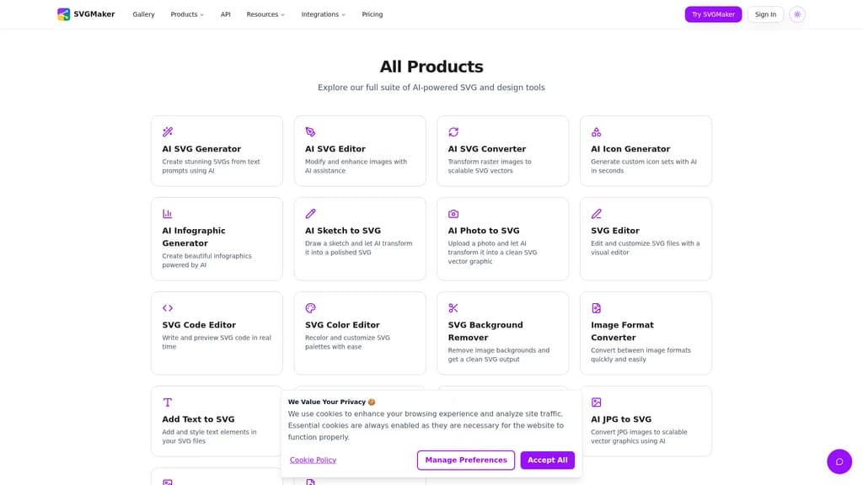Click the SVG Code Editor brackets icon

pos(168,308)
